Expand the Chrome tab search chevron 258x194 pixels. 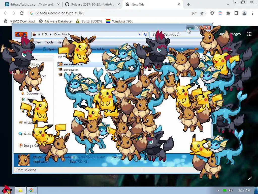228,5
